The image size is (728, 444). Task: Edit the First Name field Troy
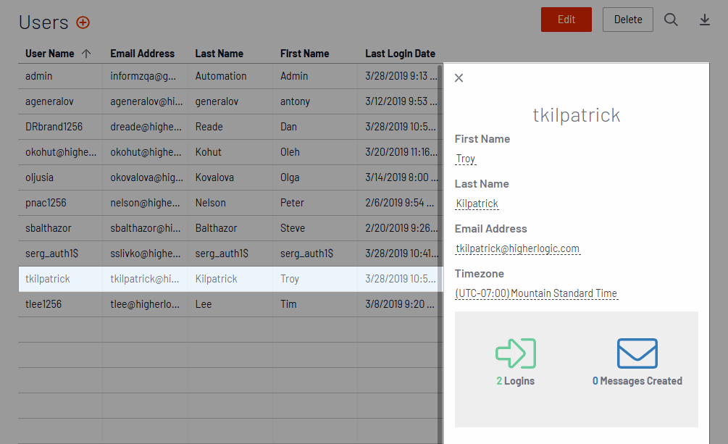pos(466,159)
